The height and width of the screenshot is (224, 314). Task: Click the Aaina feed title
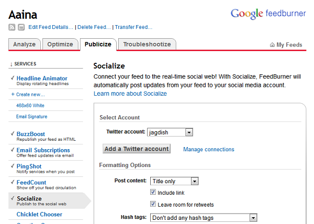(23, 15)
